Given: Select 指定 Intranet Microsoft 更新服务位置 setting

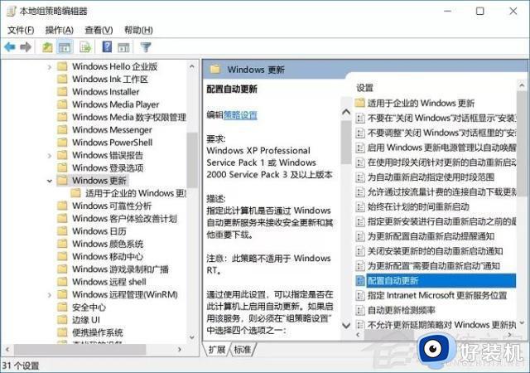Looking at the screenshot, I should (x=437, y=295).
